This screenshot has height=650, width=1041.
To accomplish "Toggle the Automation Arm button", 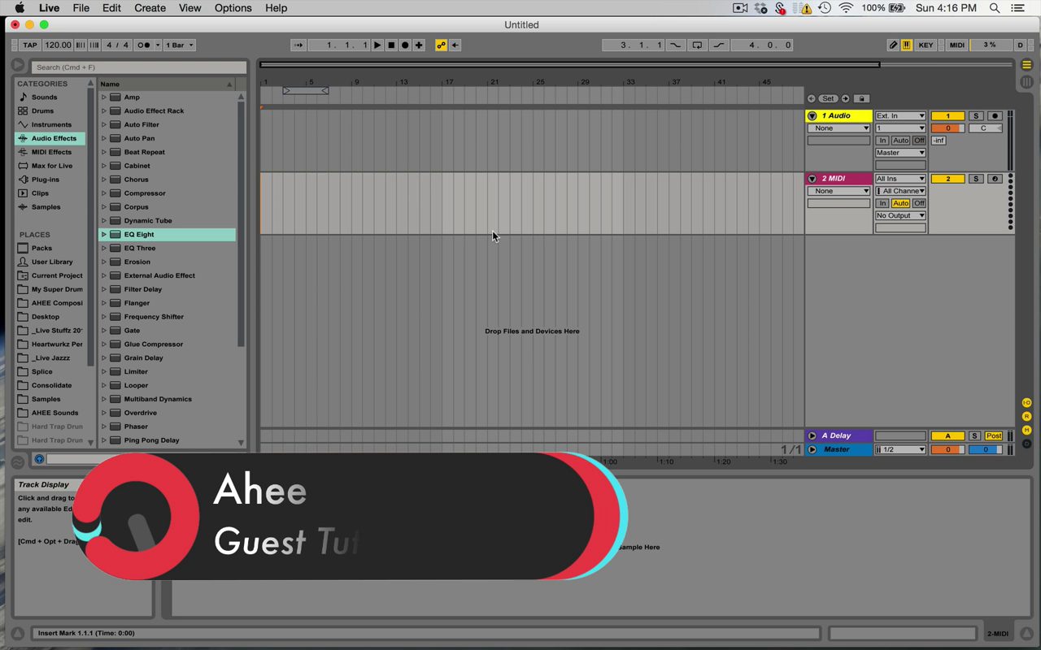I will click(441, 45).
